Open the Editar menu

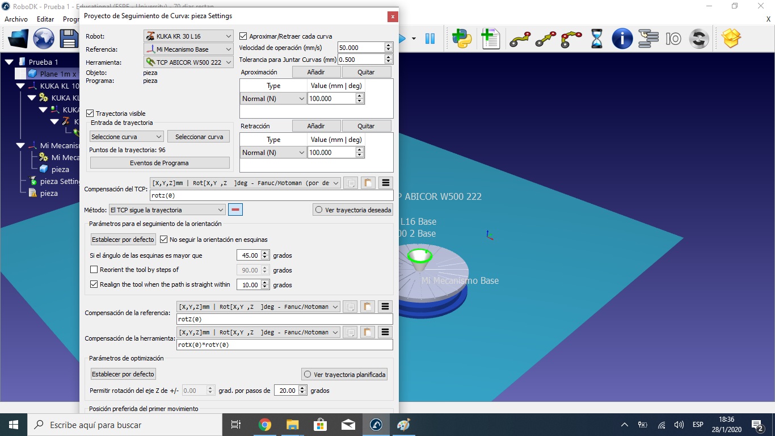click(x=45, y=19)
